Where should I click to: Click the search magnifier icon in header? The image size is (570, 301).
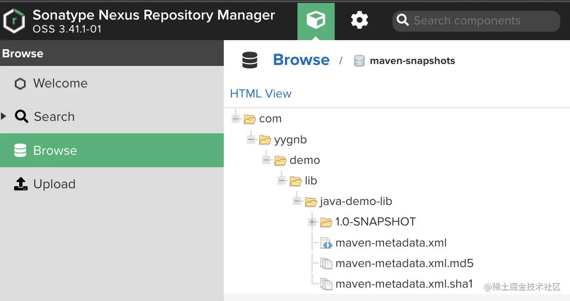click(x=403, y=21)
